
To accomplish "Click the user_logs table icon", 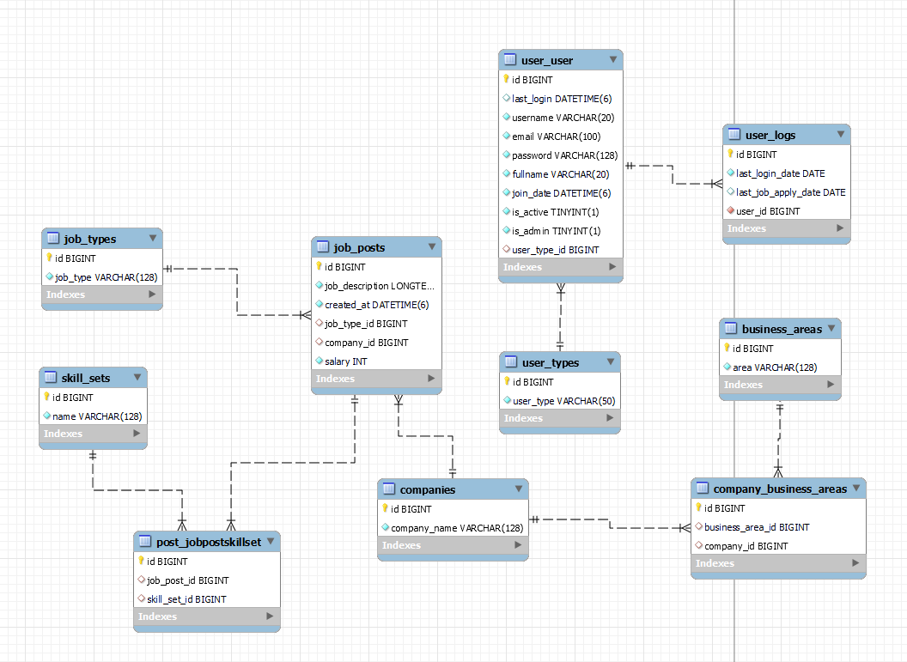I will coord(734,134).
